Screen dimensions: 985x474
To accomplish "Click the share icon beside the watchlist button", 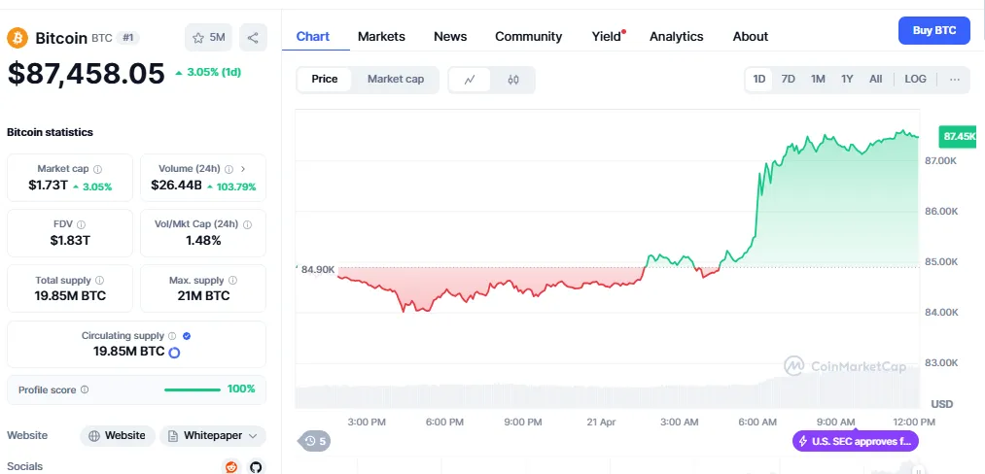I will tap(253, 38).
